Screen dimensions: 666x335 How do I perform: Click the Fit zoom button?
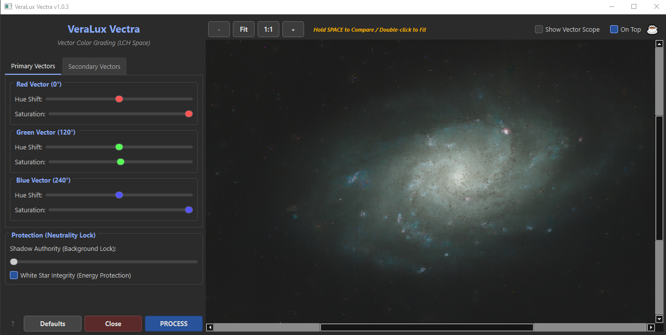244,29
